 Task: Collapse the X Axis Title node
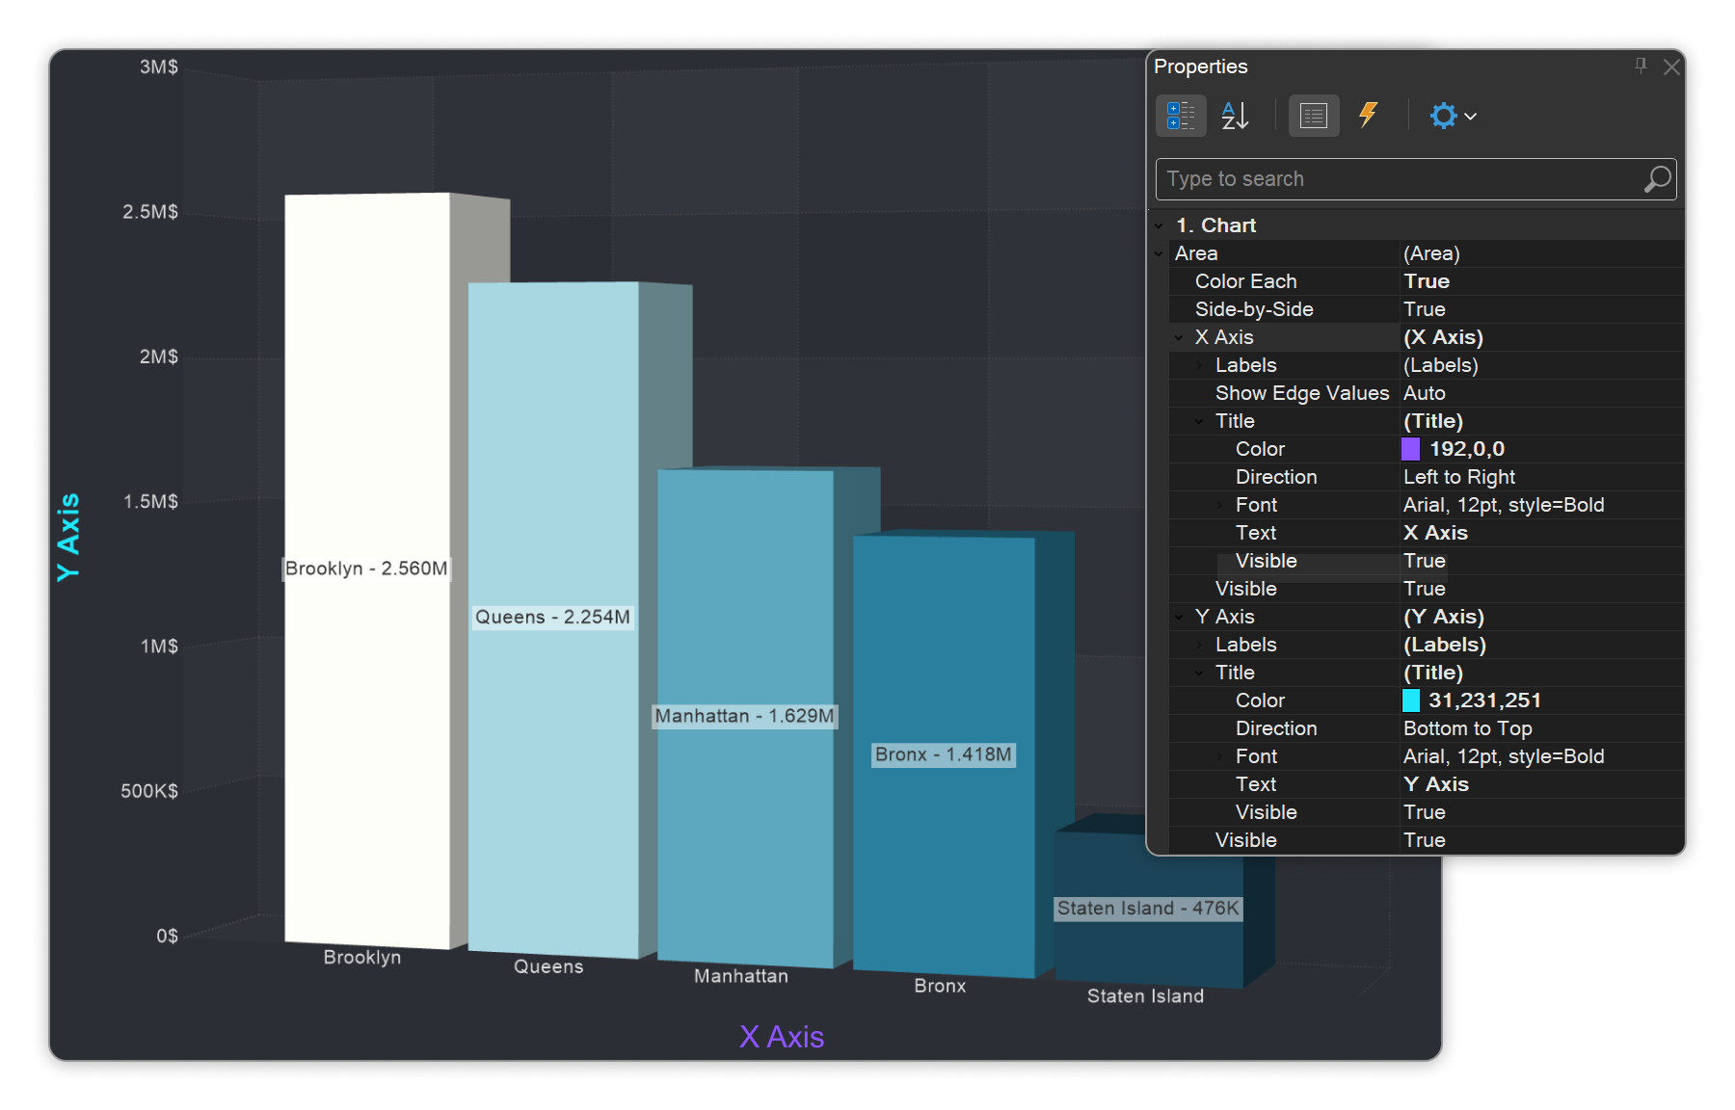1199,421
